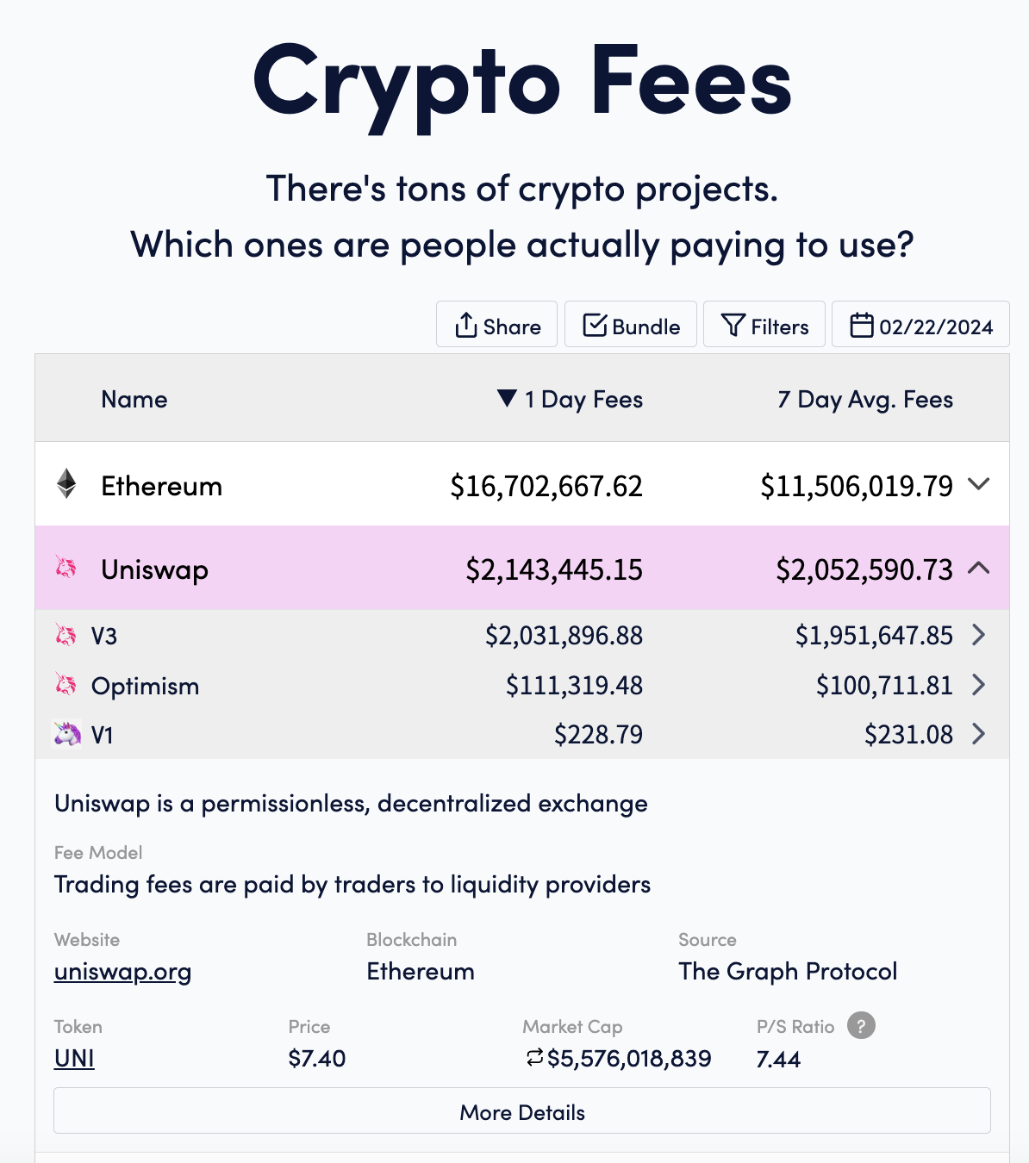Open the Filters menu
The height and width of the screenshot is (1163, 1029).
(764, 325)
